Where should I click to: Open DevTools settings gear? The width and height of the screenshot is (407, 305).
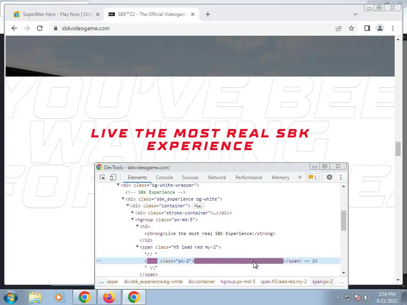point(329,177)
